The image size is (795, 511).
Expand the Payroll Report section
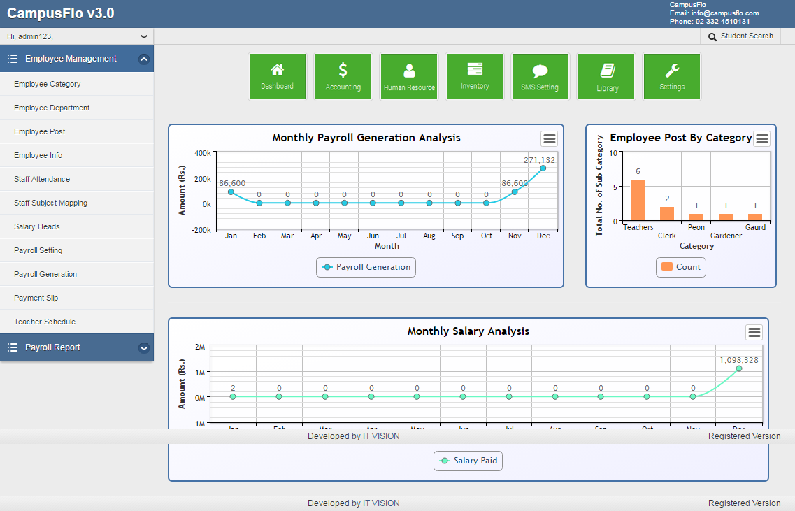[144, 347]
